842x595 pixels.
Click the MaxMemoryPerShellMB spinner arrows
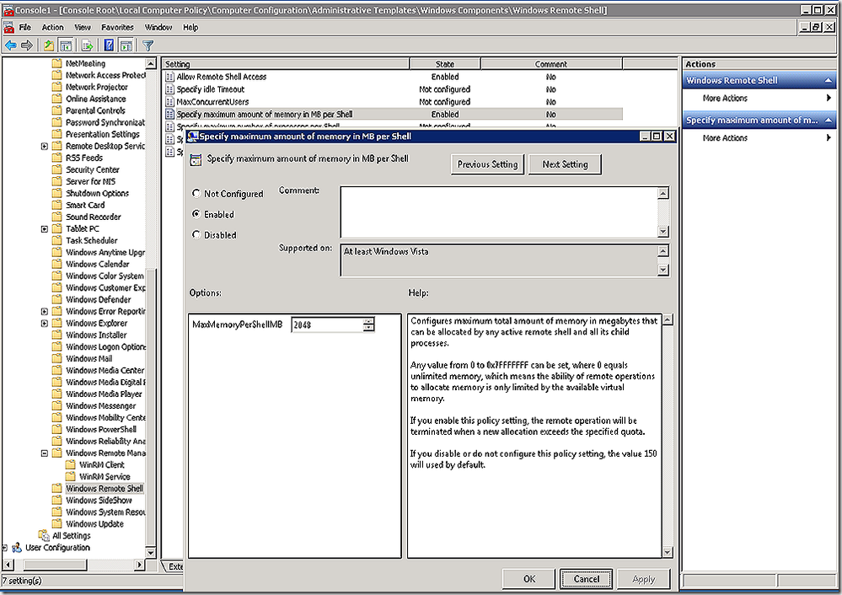pyautogui.click(x=368, y=324)
